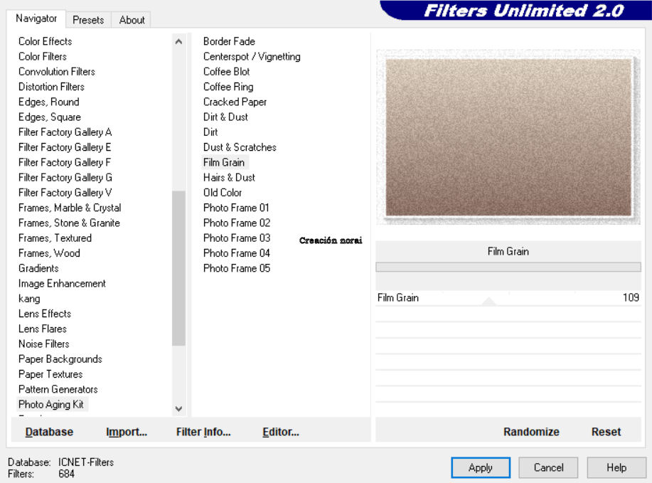The height and width of the screenshot is (483, 652).
Task: Reset filter settings
Action: pos(606,432)
